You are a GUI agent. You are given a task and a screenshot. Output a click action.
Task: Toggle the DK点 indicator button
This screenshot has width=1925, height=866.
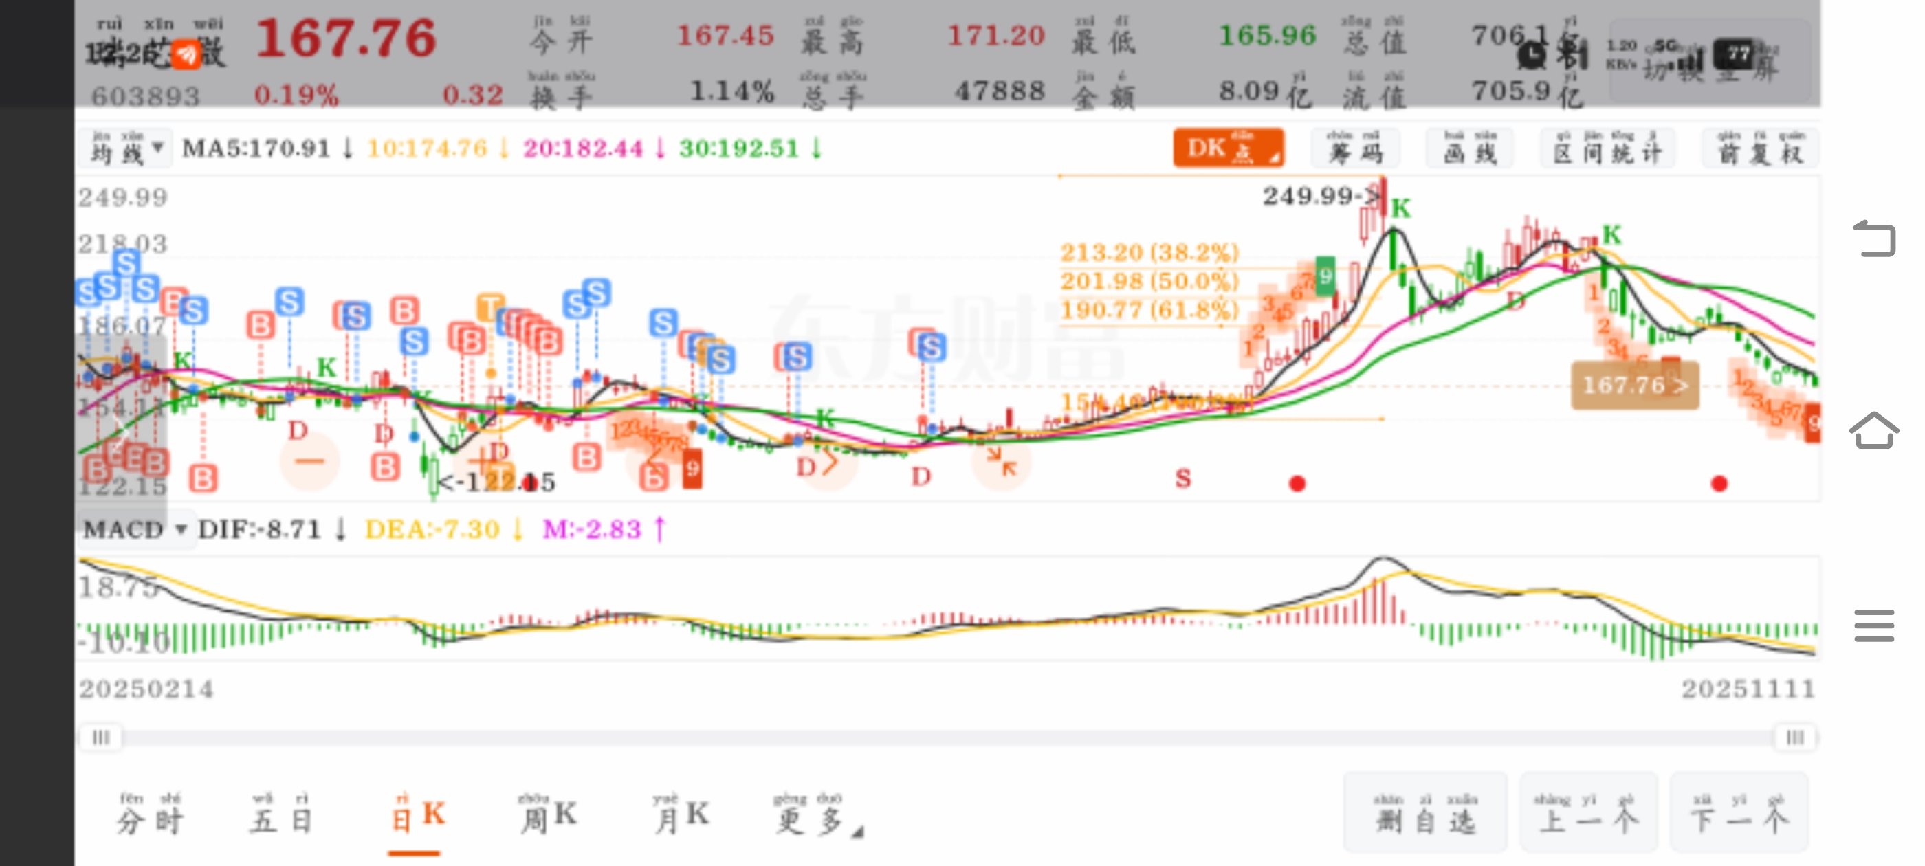coord(1228,148)
